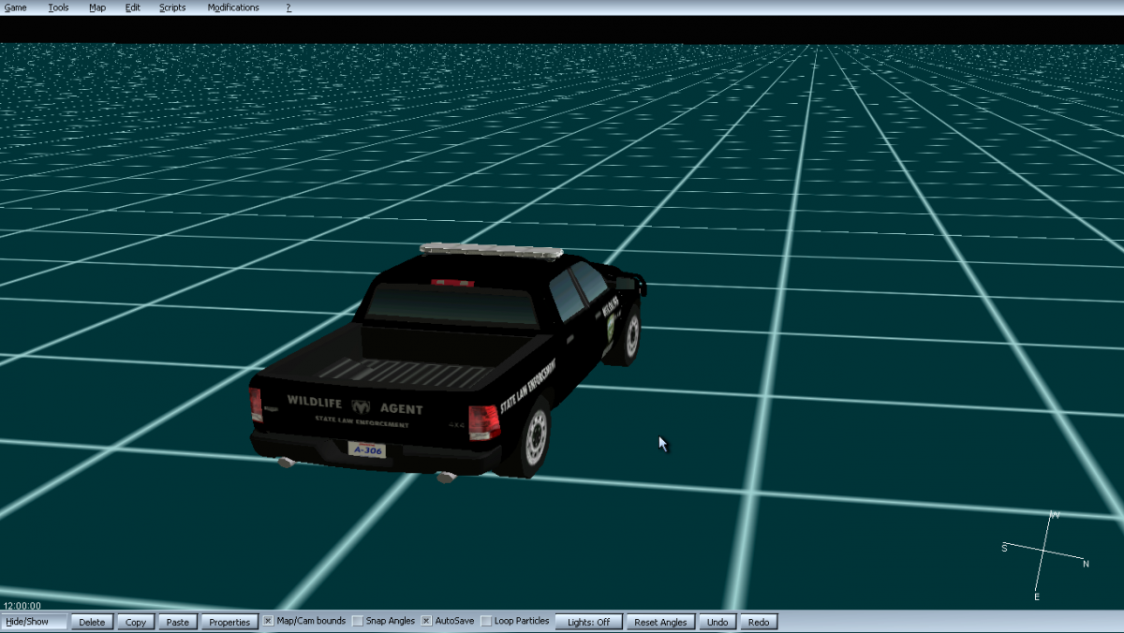This screenshot has width=1124, height=633.
Task: Open the Tools menu
Action: pyautogui.click(x=58, y=7)
